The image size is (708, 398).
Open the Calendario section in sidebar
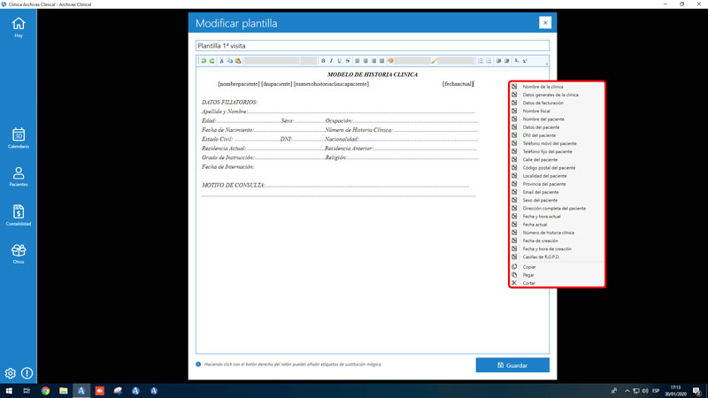point(19,137)
